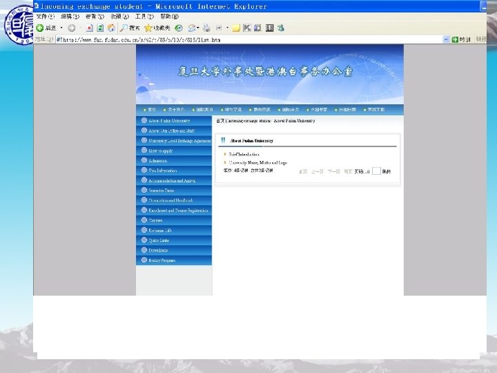Image resolution: width=497 pixels, height=373 pixels.
Task: Click the page banner with Chinese office title
Action: 270,74
